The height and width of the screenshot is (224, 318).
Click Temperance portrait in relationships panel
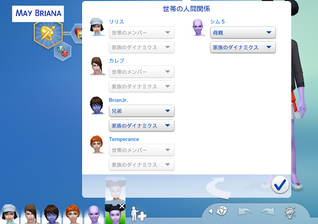point(97,145)
